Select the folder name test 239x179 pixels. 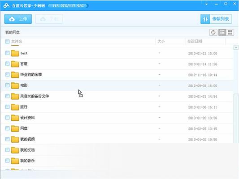click(x=24, y=53)
